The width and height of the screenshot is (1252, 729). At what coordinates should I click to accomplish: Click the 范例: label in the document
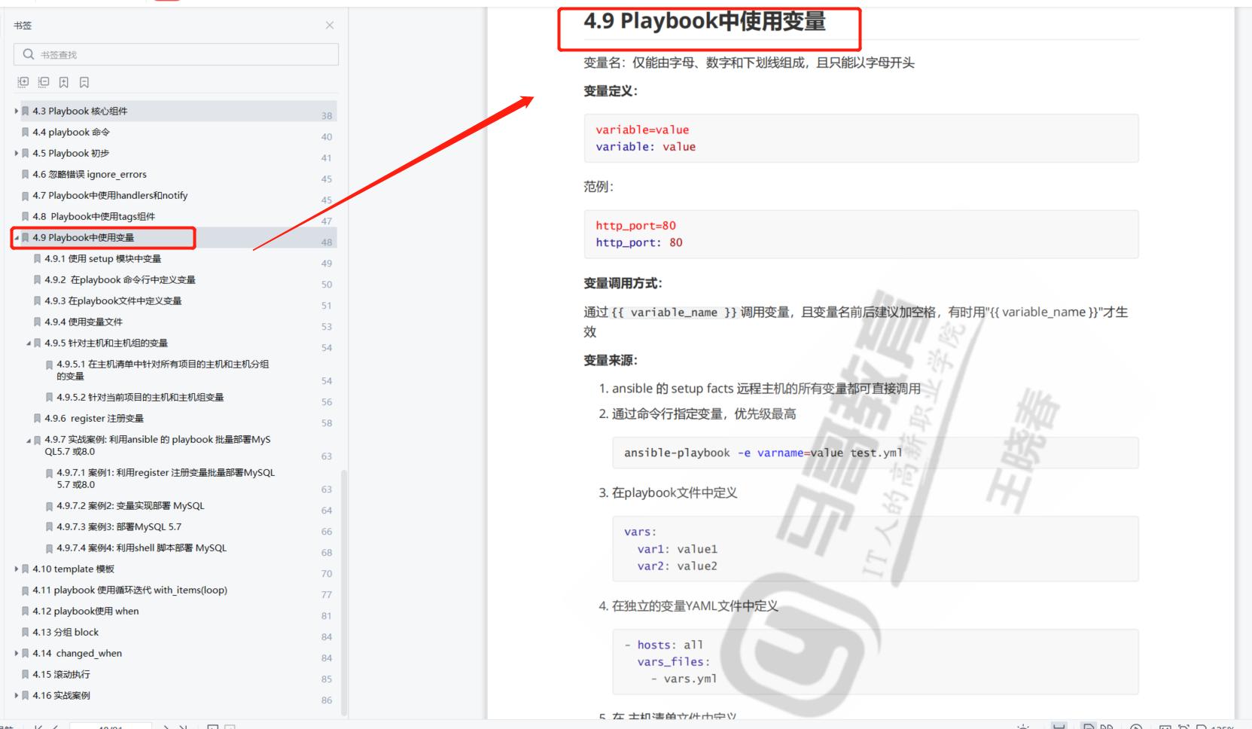click(599, 187)
